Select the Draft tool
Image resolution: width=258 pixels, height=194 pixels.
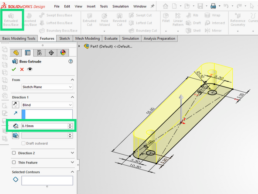(x=193, y=23)
